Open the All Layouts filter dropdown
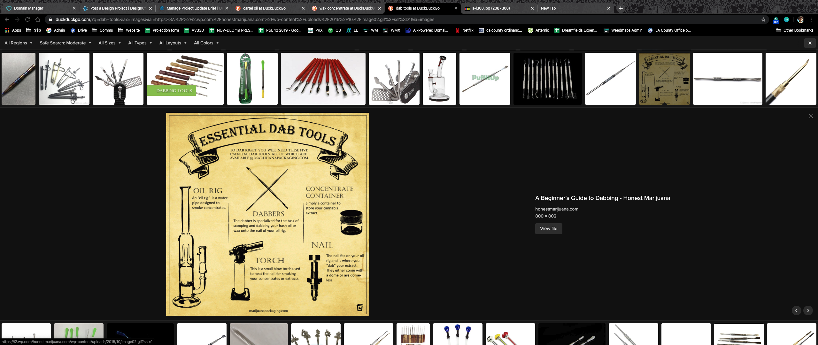The image size is (818, 345). [x=173, y=43]
